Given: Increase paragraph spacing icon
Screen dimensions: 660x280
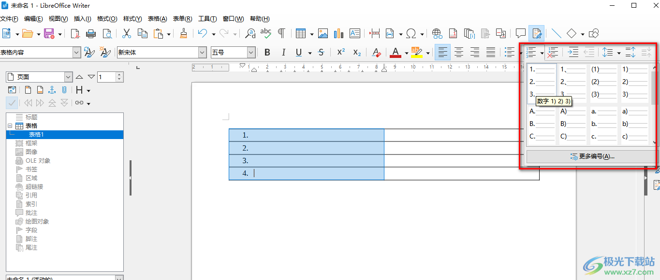Looking at the screenshot, I should pos(631,52).
